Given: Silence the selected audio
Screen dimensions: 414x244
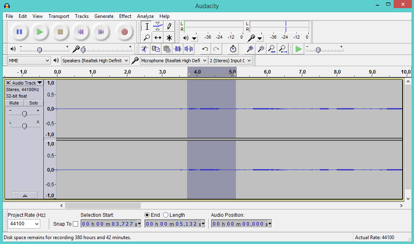Looking at the screenshot, I should [189, 49].
